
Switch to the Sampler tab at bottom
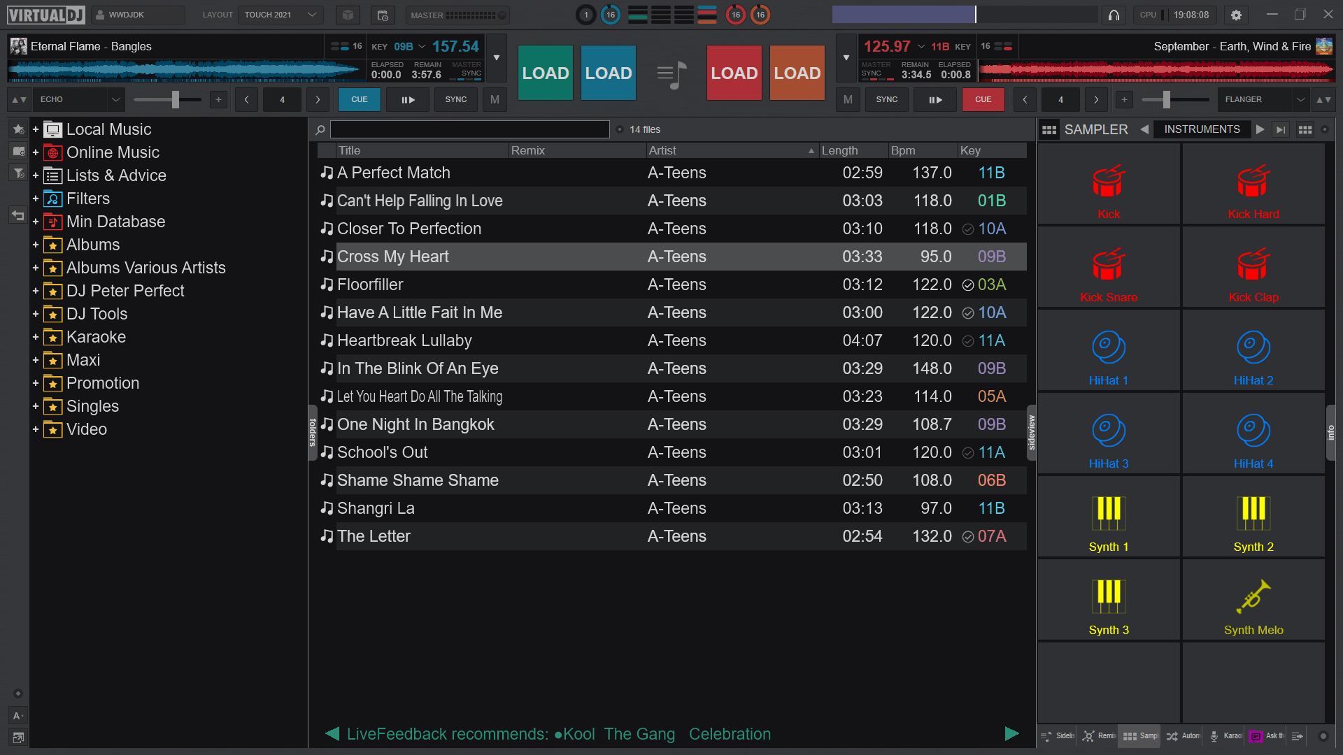(1139, 736)
